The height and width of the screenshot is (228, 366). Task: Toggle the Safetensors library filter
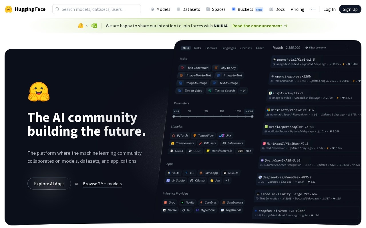[232, 143]
